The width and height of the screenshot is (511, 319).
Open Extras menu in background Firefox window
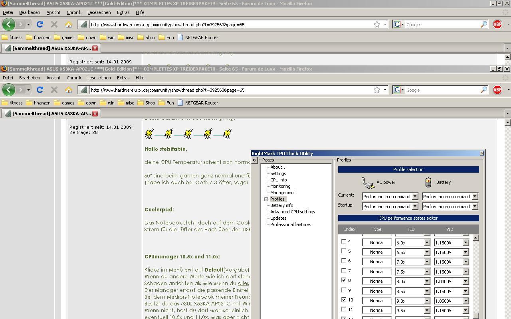[x=123, y=12]
